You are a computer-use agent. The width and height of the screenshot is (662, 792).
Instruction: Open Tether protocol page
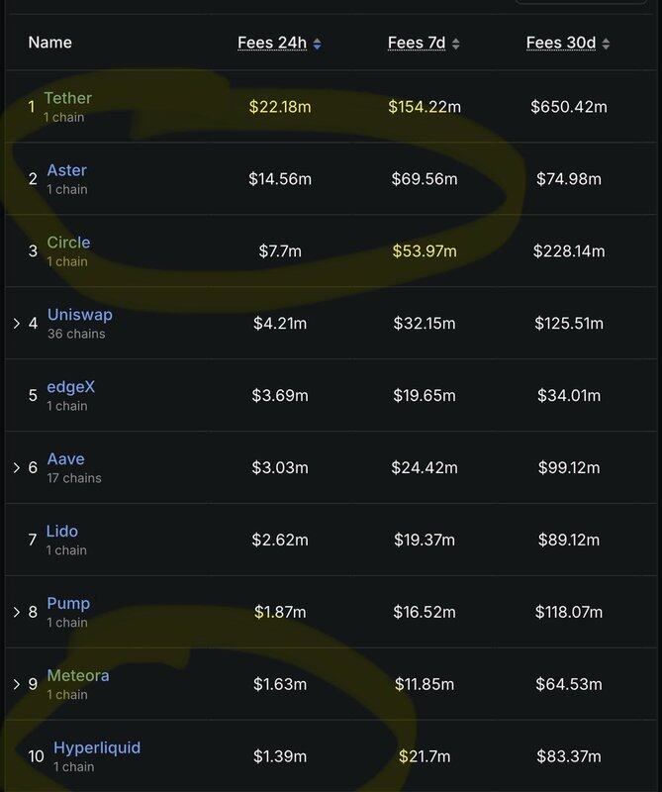[67, 98]
